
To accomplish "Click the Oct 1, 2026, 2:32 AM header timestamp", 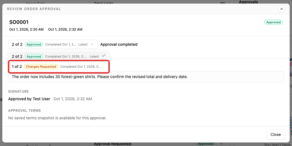I will coord(65,29).
